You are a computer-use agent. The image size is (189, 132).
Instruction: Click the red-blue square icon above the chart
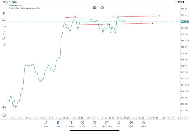click(x=94, y=8)
